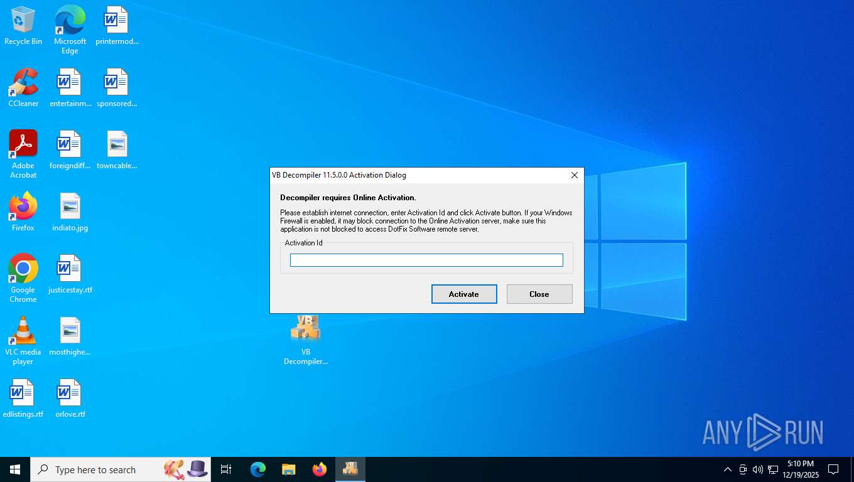The height and width of the screenshot is (482, 854).
Task: Click the Activate button
Action: [464, 294]
